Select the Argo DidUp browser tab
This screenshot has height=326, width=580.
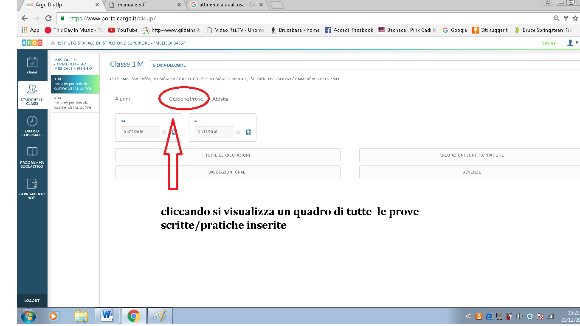(x=62, y=5)
